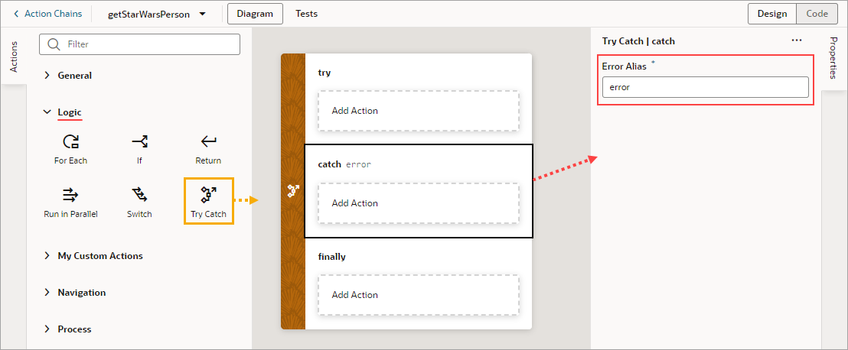Click the Try Catch icon on diagram strip
The width and height of the screenshot is (848, 350).
(293, 191)
